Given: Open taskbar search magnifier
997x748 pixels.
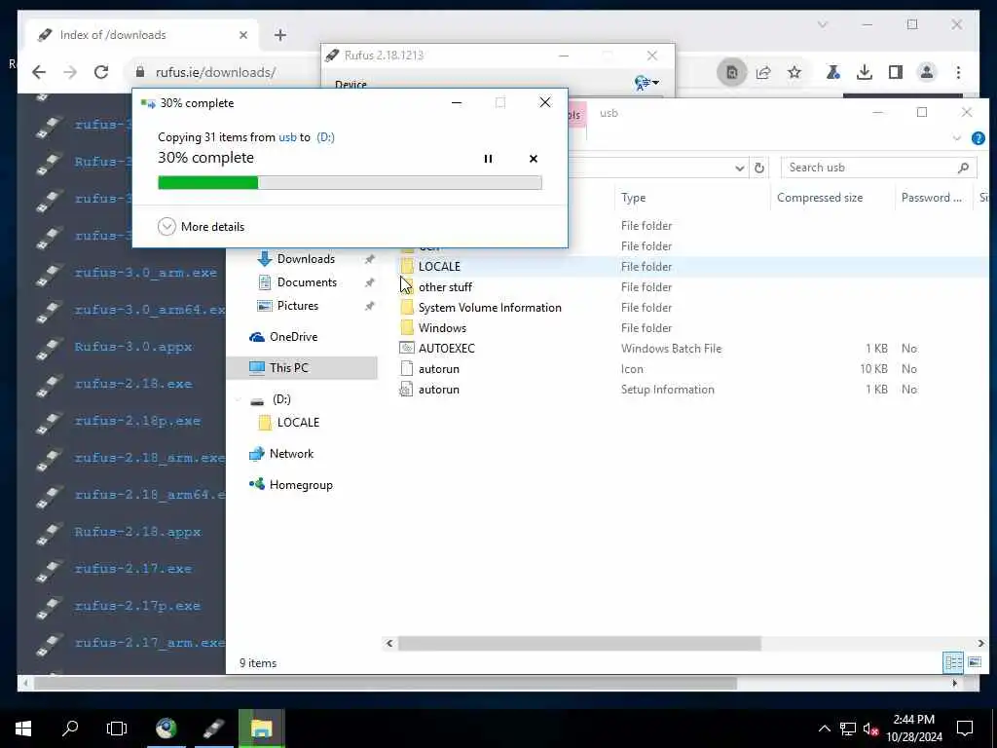Looking at the screenshot, I should (x=70, y=729).
